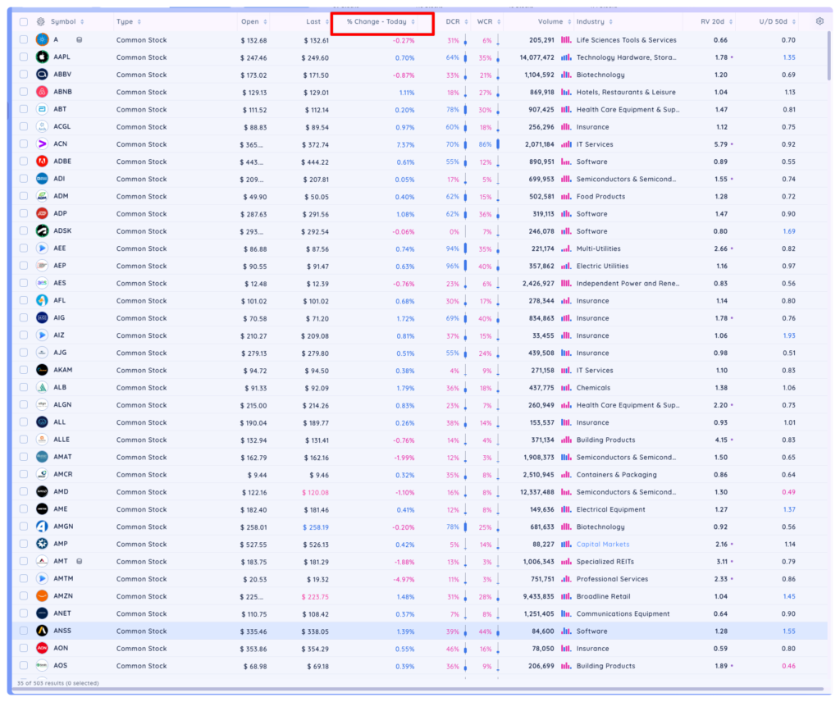Sort by Open column header
Viewport: 840px width, 702px height.
point(254,22)
